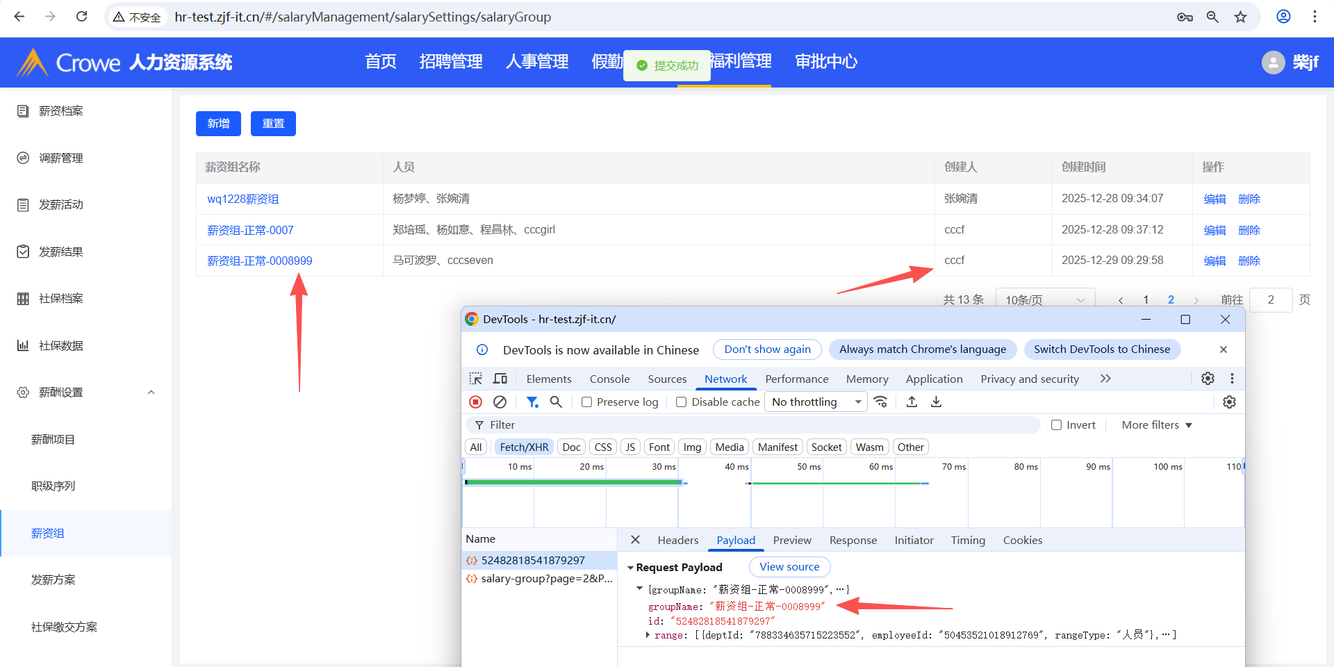
Task: Click the DevTools inspect element picker icon
Action: (x=475, y=379)
